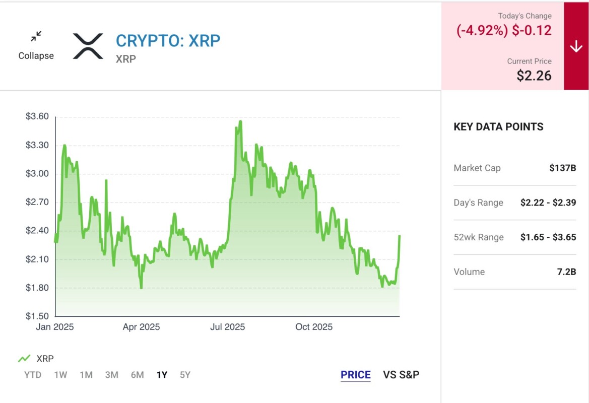
Task: Select the 3M timeframe
Action: [x=111, y=375]
